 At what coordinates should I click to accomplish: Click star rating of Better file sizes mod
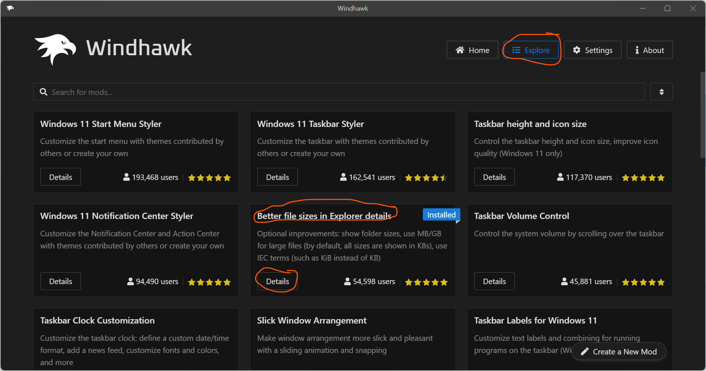pyautogui.click(x=426, y=282)
